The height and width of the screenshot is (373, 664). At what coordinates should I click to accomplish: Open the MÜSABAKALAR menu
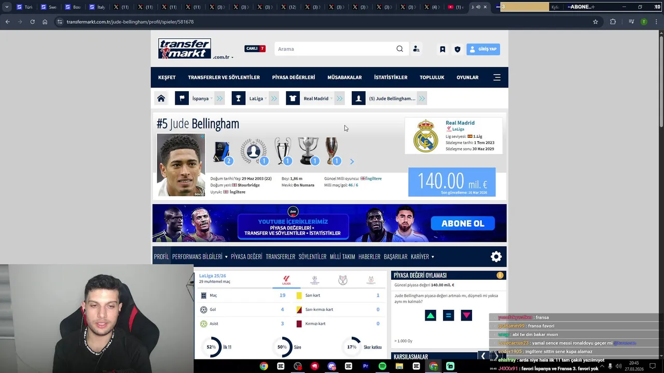tap(344, 77)
